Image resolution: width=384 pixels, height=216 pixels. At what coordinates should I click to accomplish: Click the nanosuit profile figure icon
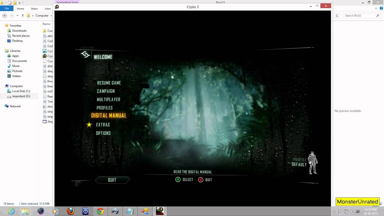point(313,162)
